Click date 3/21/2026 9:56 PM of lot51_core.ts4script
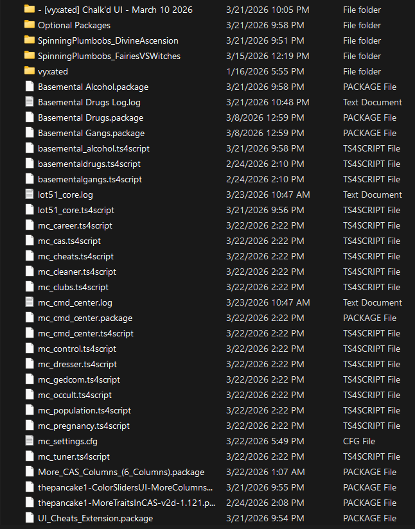 coord(265,210)
